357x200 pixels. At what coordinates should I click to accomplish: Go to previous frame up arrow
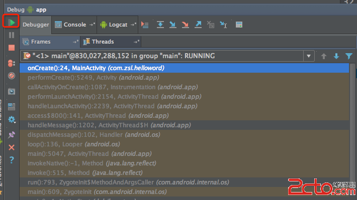tap(324, 56)
